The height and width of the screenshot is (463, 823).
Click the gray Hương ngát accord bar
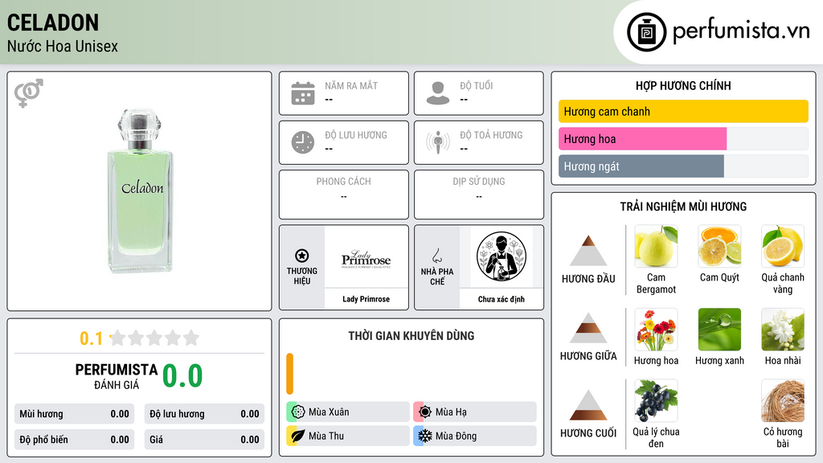pyautogui.click(x=641, y=166)
